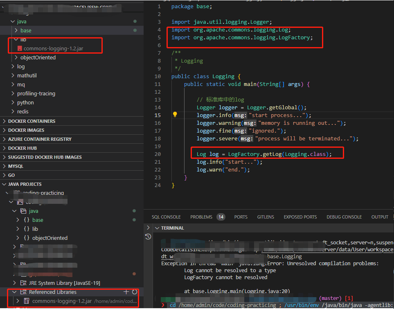394x309 pixels.
Task: Click the jar archive icon under Referenced Libraries
Action: coord(27,301)
